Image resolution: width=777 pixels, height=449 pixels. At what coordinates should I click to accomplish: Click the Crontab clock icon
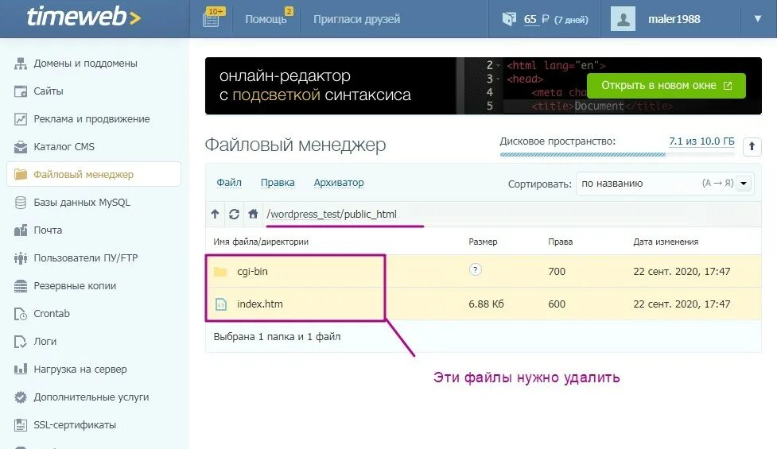coord(21,314)
